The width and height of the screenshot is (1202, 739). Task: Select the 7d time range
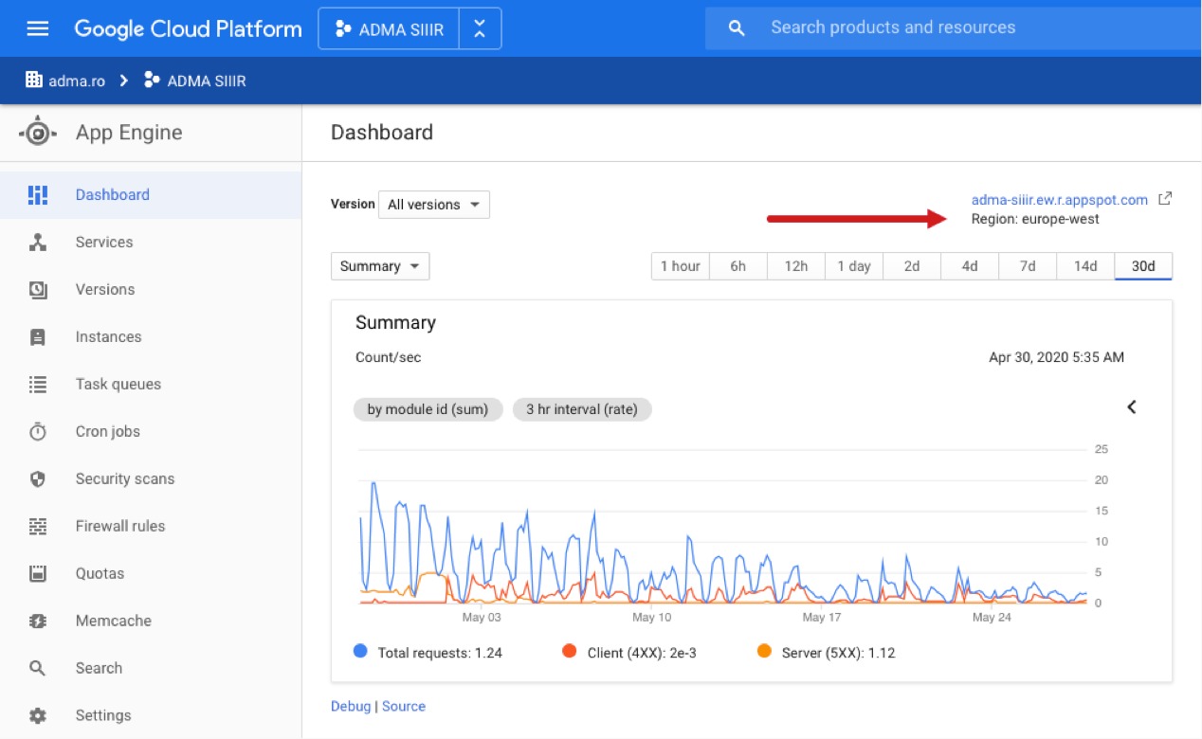click(x=1028, y=266)
